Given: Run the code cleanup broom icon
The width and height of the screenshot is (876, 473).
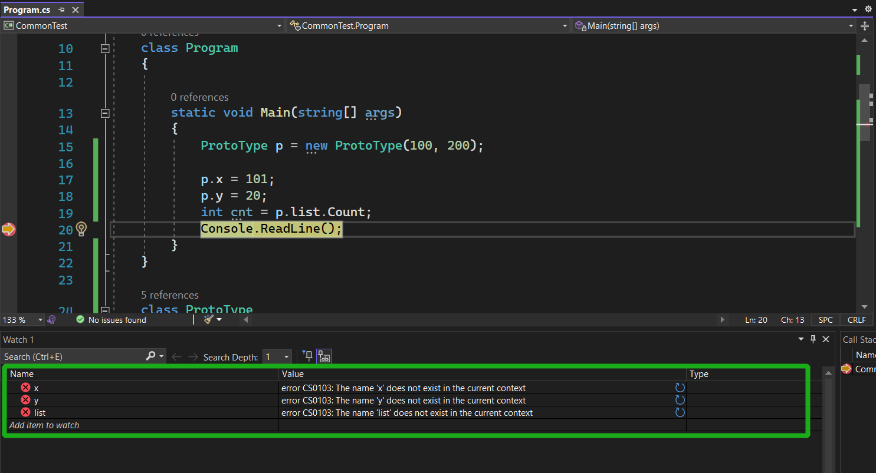Looking at the screenshot, I should click(x=208, y=319).
